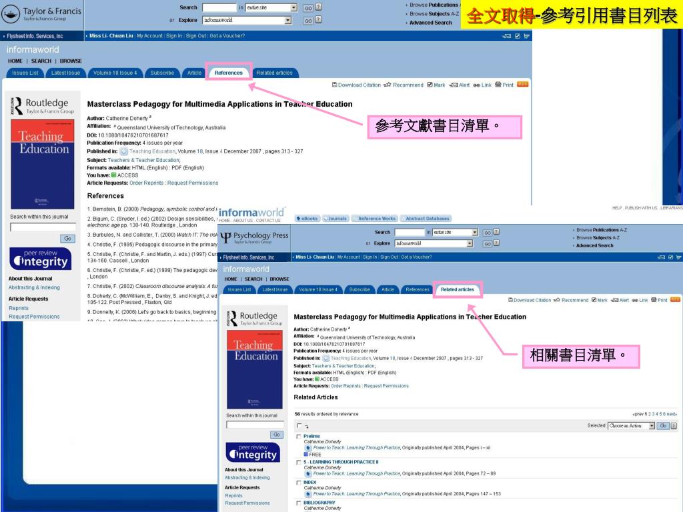
Task: Open 'entire site' dropdown in Related articles window
Action: point(456,233)
